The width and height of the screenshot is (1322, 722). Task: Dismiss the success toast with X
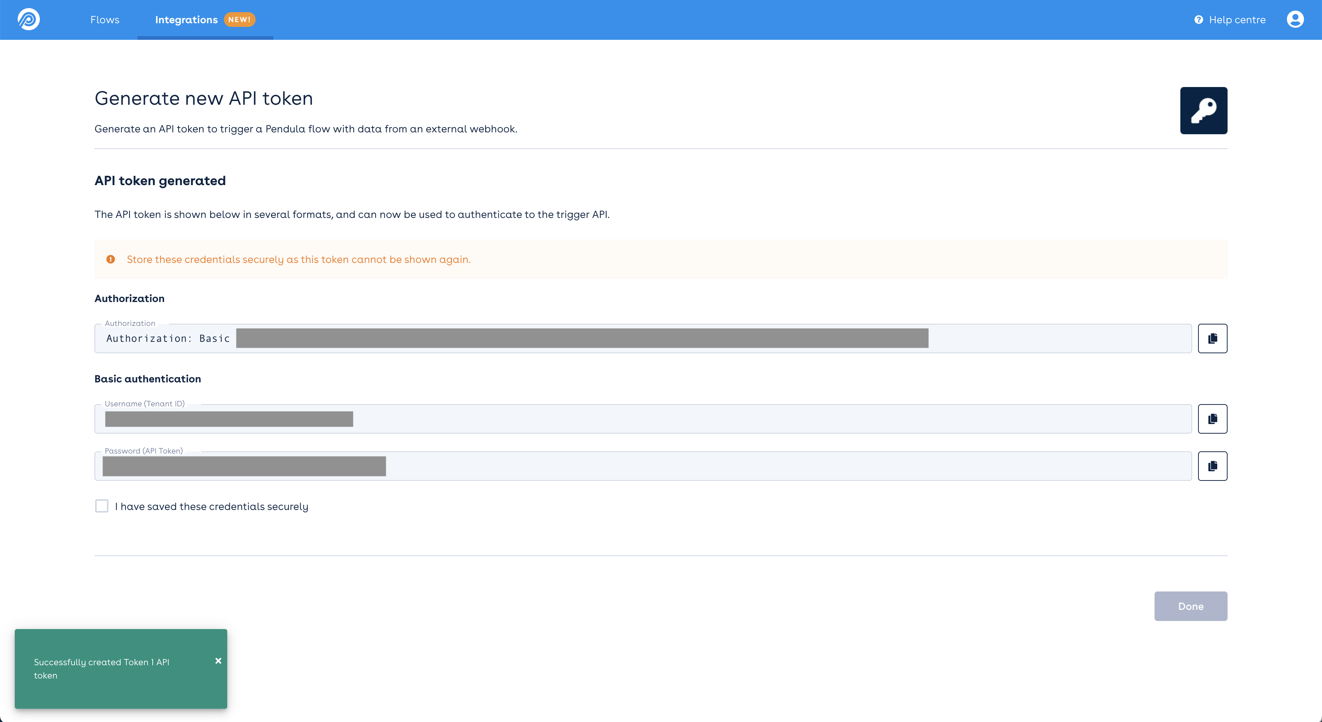point(218,661)
